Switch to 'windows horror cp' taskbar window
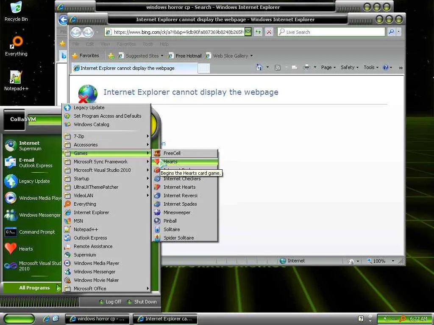 (x=97, y=319)
